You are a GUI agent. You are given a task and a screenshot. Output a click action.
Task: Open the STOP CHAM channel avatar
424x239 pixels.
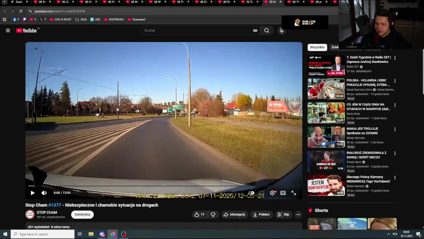[30, 214]
